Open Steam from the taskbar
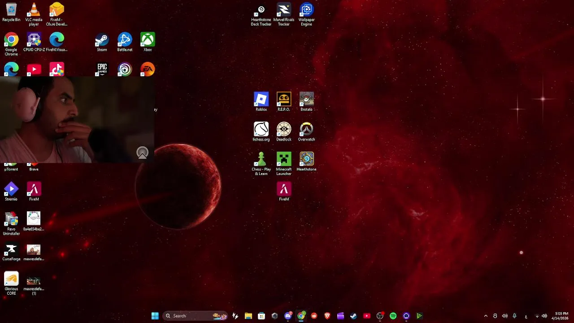This screenshot has height=323, width=574. click(353, 316)
